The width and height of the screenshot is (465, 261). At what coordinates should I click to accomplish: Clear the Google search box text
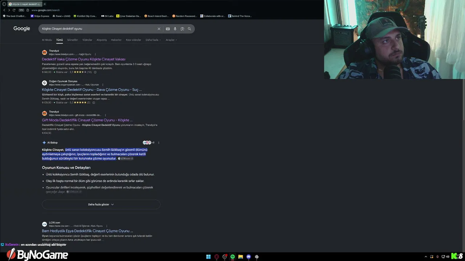point(159,29)
